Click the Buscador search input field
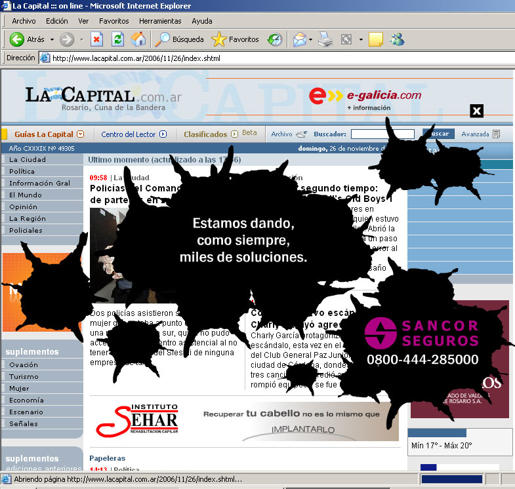The height and width of the screenshot is (489, 515). pyautogui.click(x=382, y=134)
